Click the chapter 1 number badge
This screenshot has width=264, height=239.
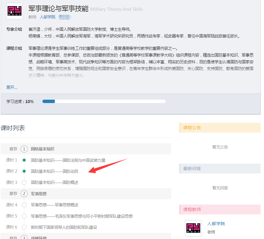tap(24, 149)
